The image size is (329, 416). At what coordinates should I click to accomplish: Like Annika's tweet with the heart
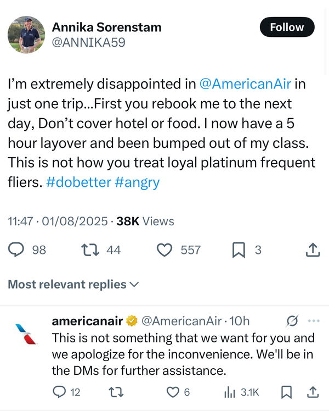click(164, 250)
